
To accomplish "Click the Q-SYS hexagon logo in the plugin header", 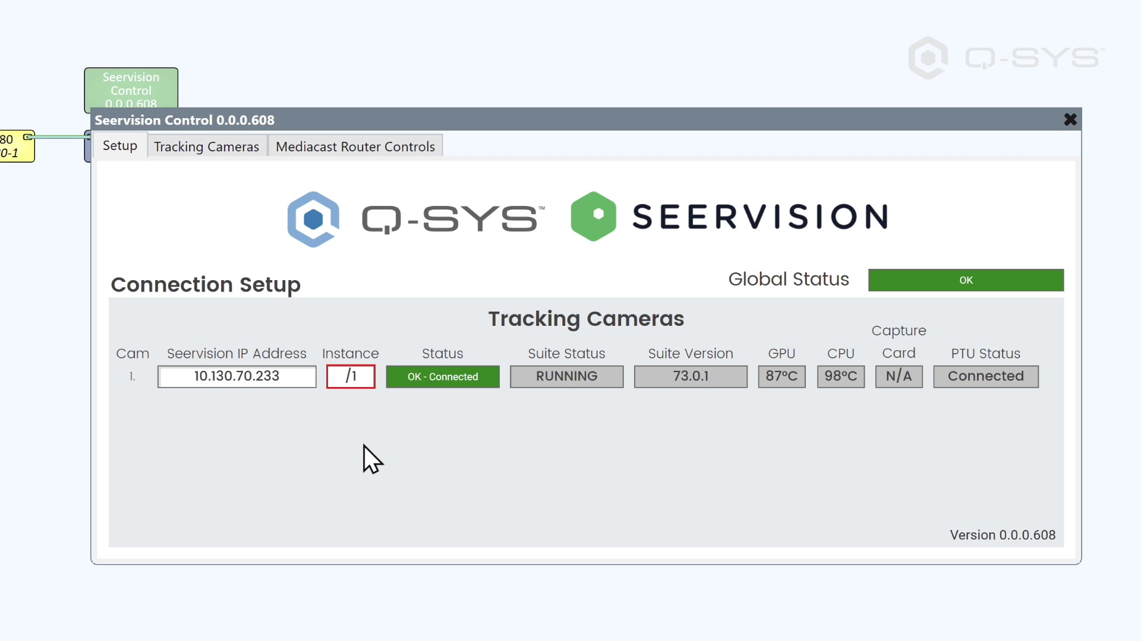I will click(313, 218).
